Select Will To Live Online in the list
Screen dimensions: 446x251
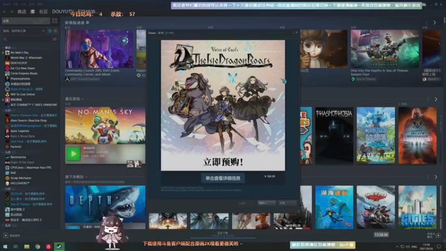point(22,94)
